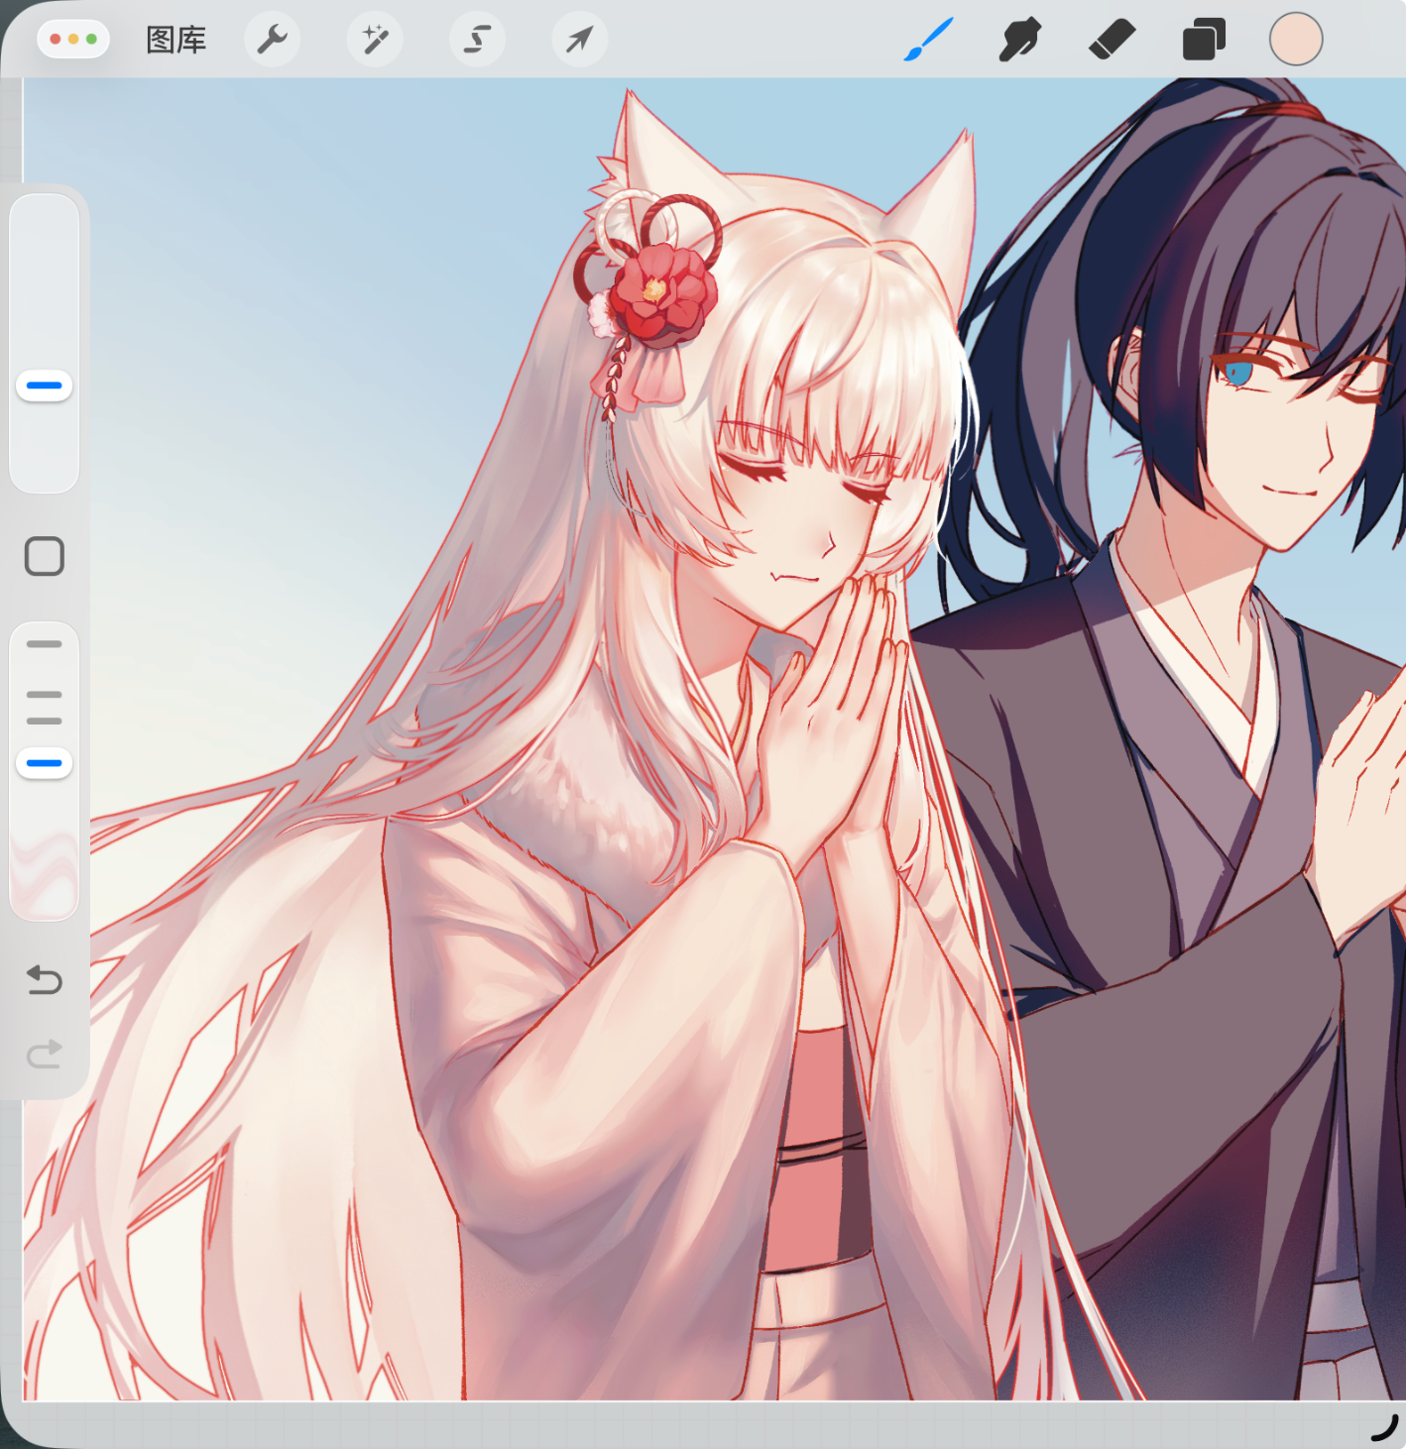The height and width of the screenshot is (1449, 1406).
Task: Activate the Transform arrow tool
Action: [579, 40]
